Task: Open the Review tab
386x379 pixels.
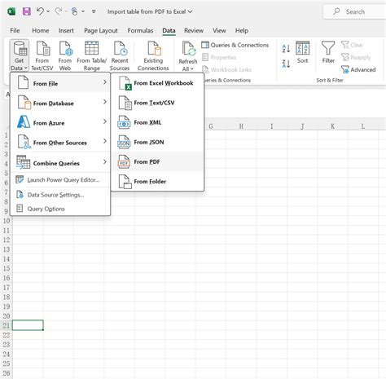Action: click(x=194, y=30)
